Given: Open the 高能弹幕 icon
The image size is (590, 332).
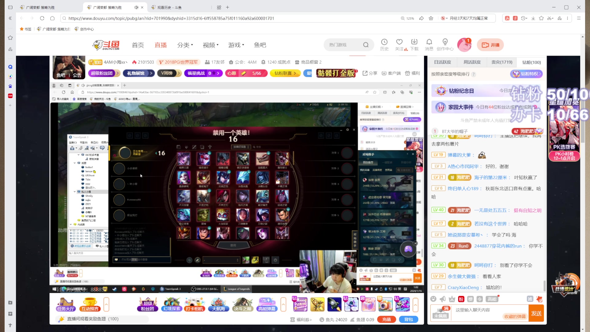Looking at the screenshot, I should (x=267, y=304).
